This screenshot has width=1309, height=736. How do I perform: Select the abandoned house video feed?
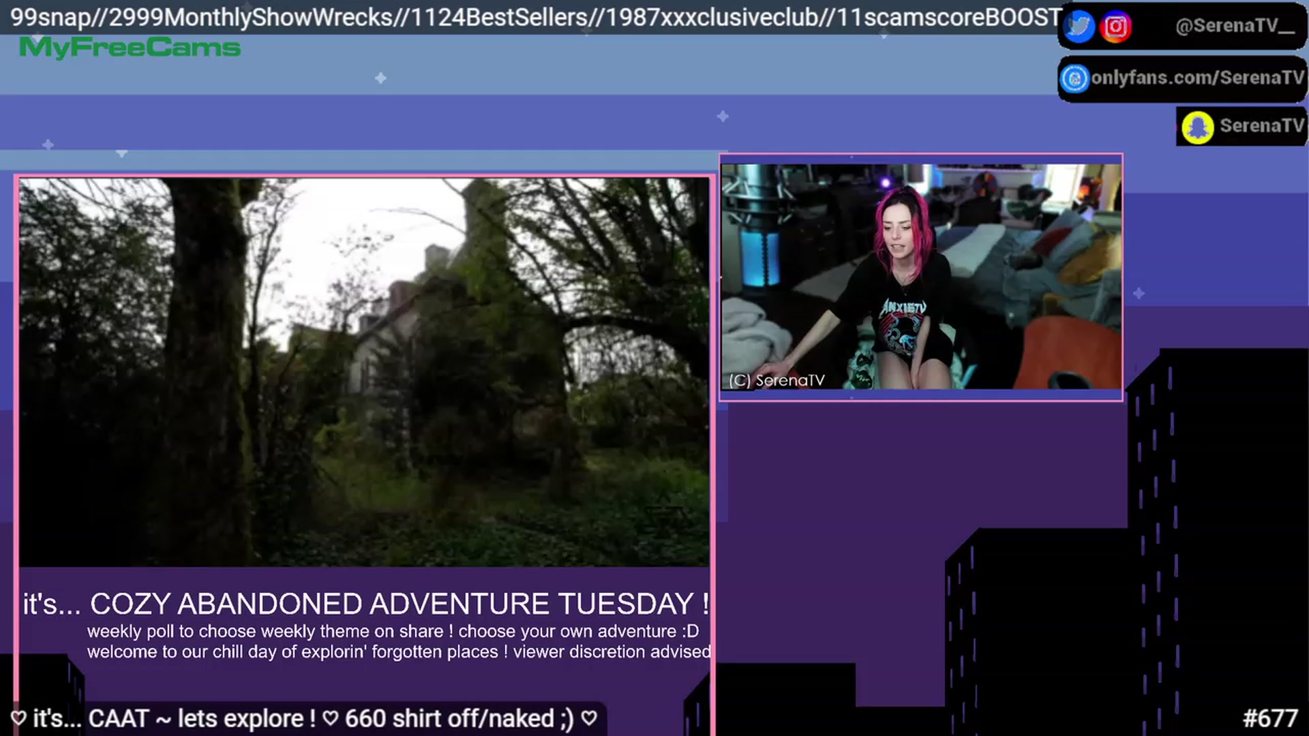364,372
